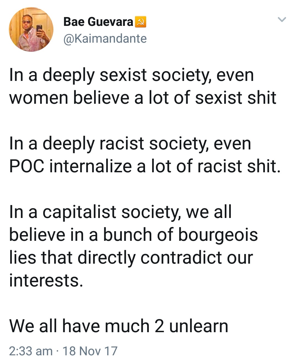
Task: Click the 2:33 am timestamp
Action: coord(31,351)
